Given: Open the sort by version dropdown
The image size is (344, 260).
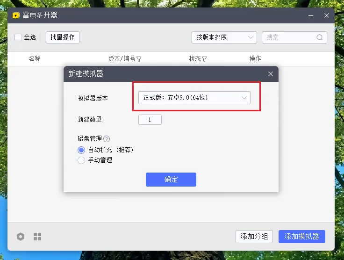Looking at the screenshot, I should click(224, 37).
